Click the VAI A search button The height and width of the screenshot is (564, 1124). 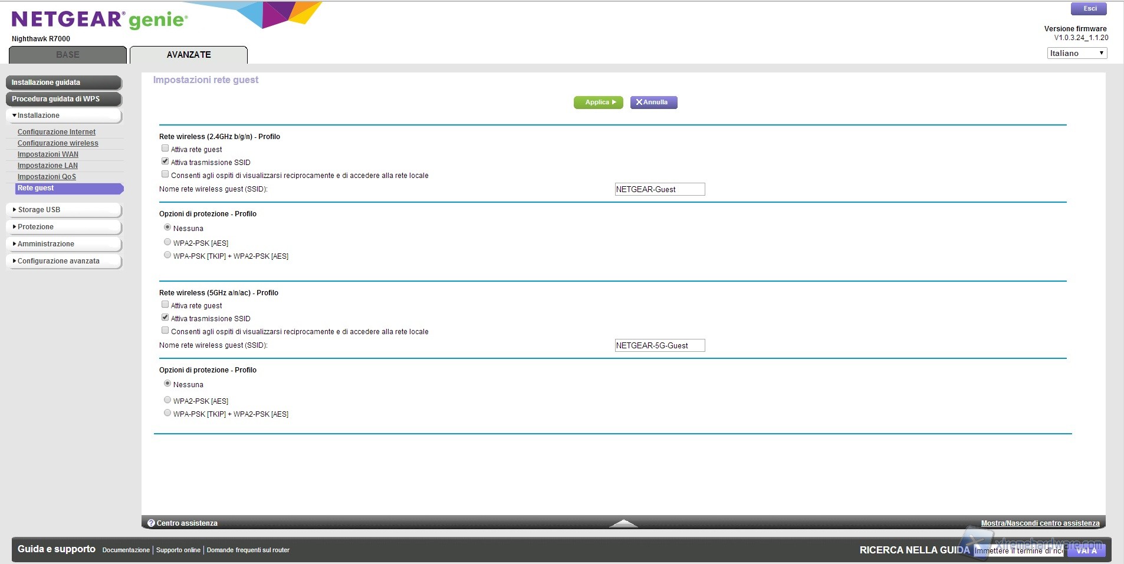point(1086,550)
